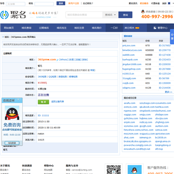Click jingdun1688.com in recommendation list
Viewport: 174px width, 174px height.
coord(131,64)
